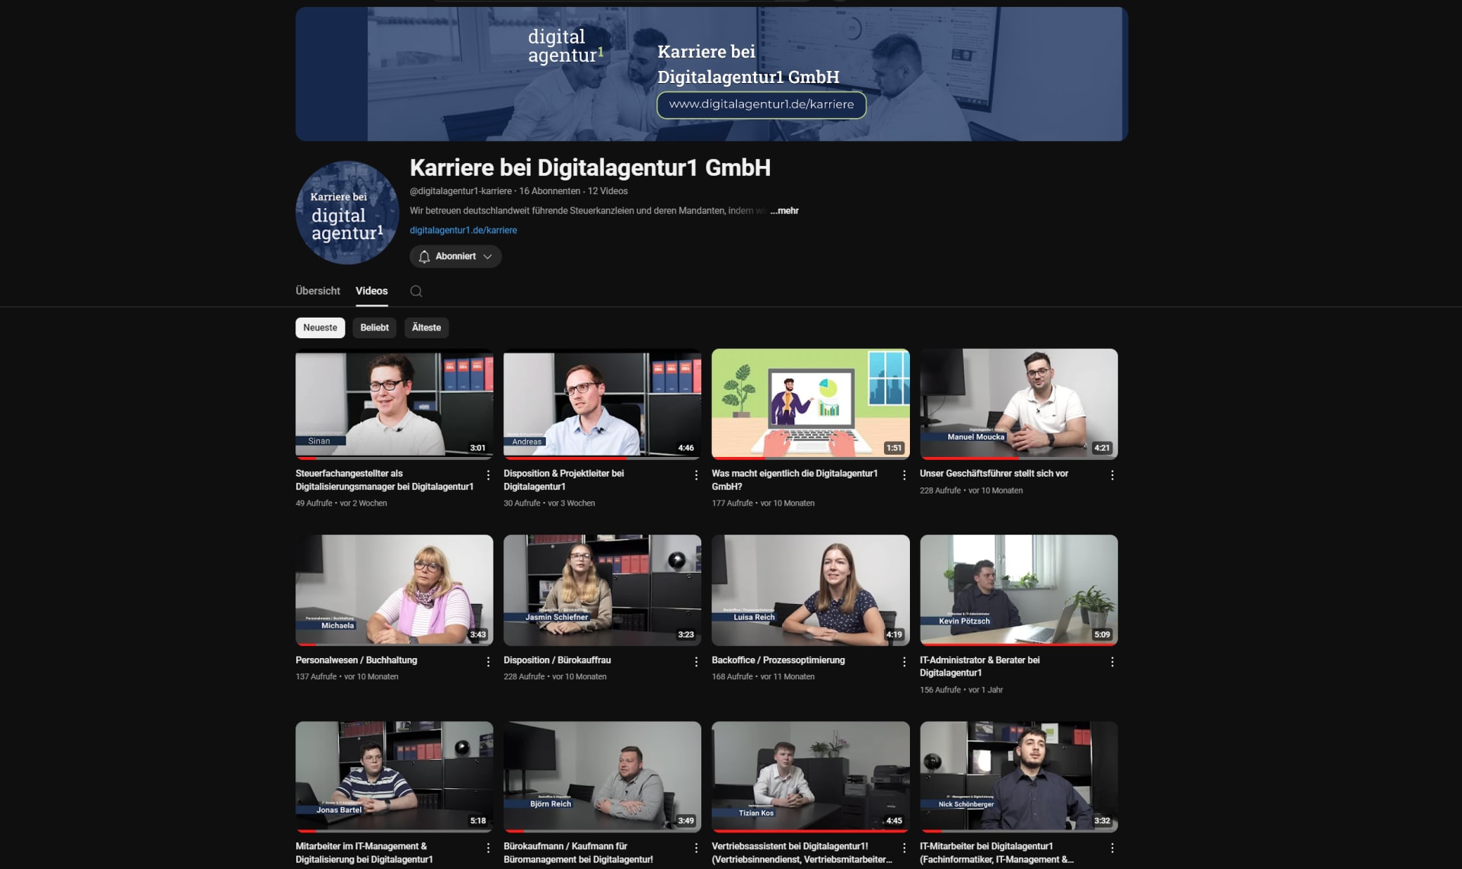
Task: Play the Andreas video thumbnail
Action: click(x=602, y=404)
